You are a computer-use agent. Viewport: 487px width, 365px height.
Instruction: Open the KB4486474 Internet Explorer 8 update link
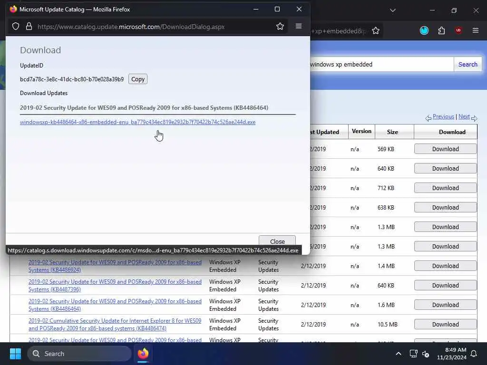click(x=115, y=324)
